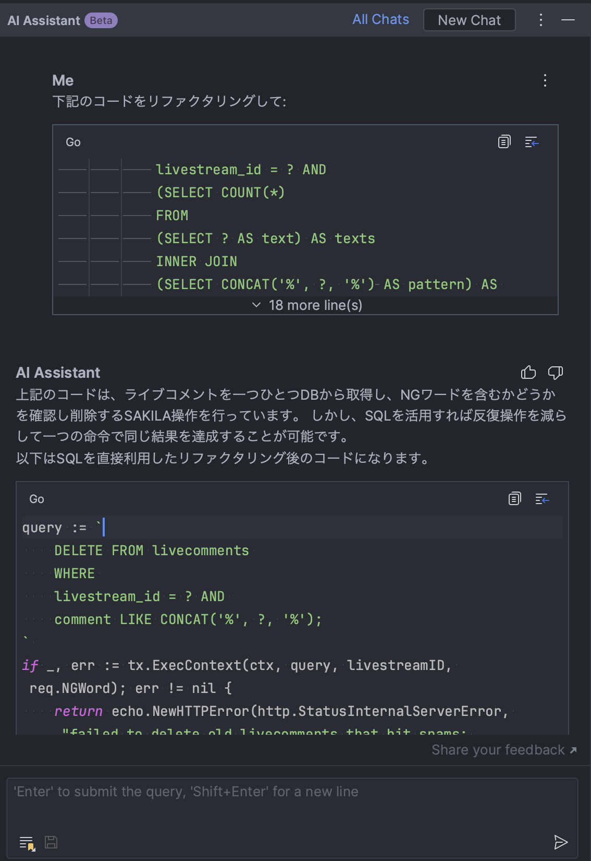
Task: Open AI Assistant panel options menu
Action: point(541,20)
